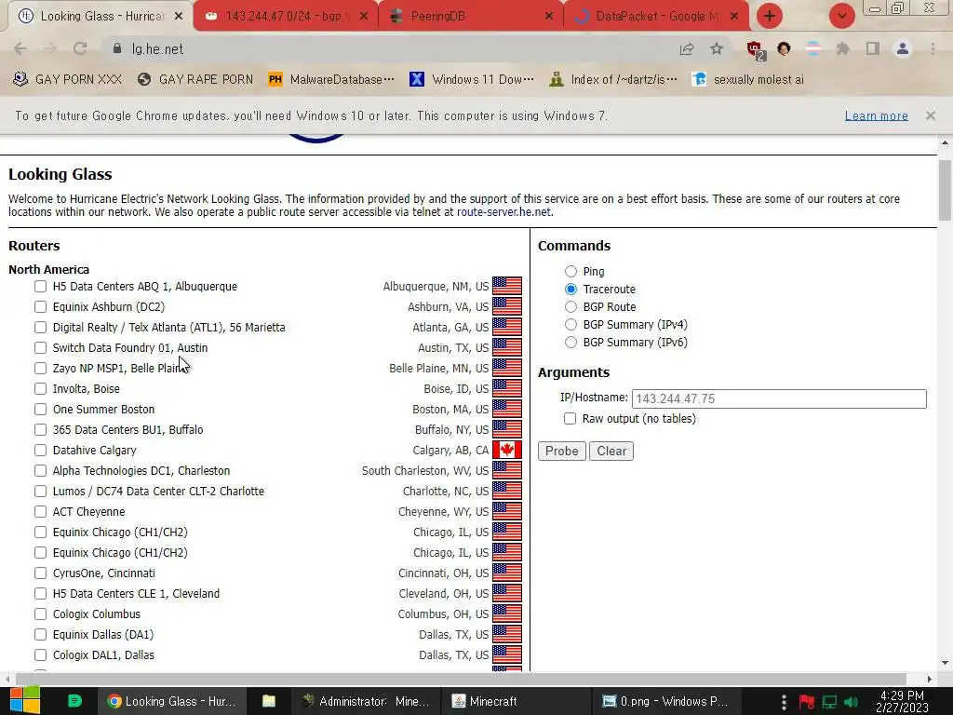Viewport: 953px width, 715px height.
Task: Select the Traceroute command
Action: point(570,289)
